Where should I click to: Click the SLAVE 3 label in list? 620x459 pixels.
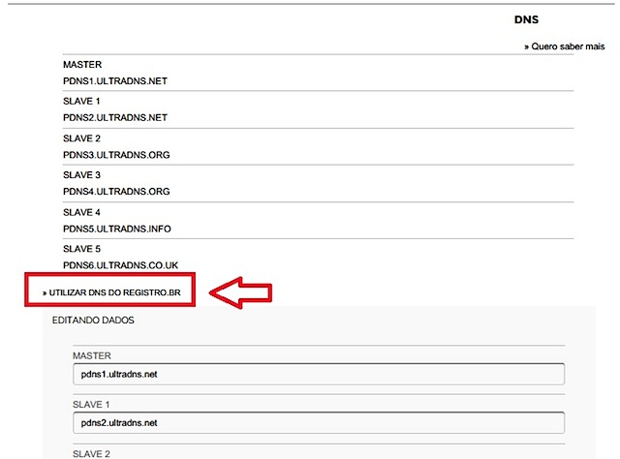[x=81, y=175]
